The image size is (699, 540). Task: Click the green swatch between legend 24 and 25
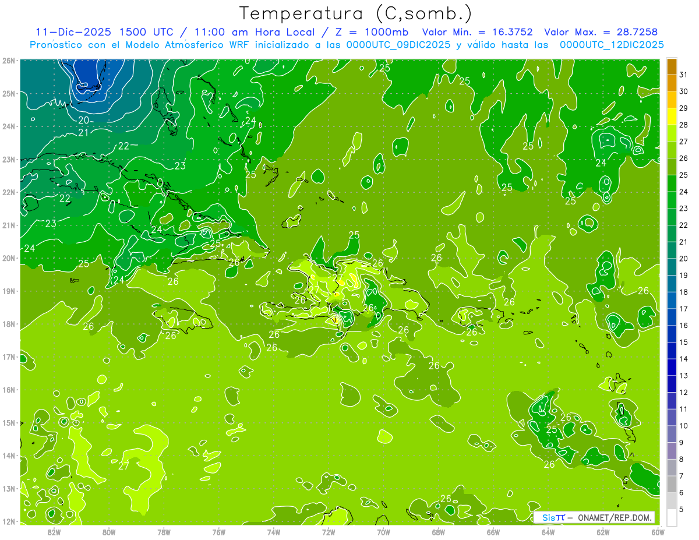[672, 183]
